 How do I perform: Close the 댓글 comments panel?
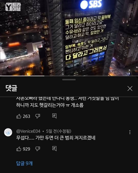130,88
